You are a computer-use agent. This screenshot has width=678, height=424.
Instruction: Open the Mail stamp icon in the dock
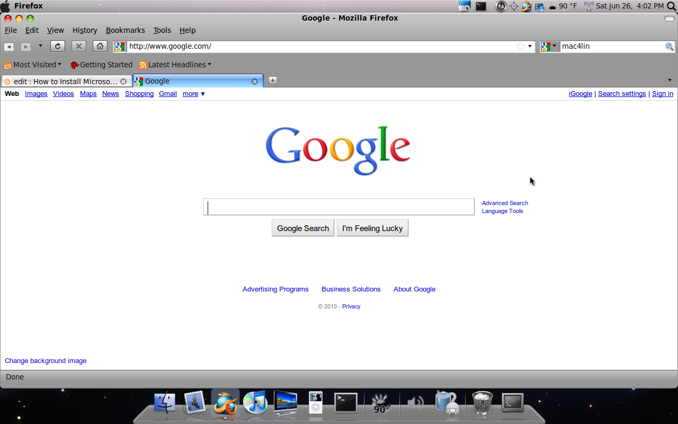[194, 403]
